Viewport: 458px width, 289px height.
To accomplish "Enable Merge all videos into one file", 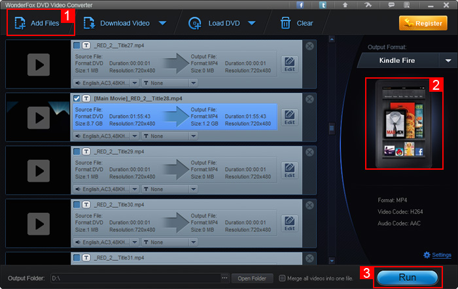I will click(x=282, y=278).
